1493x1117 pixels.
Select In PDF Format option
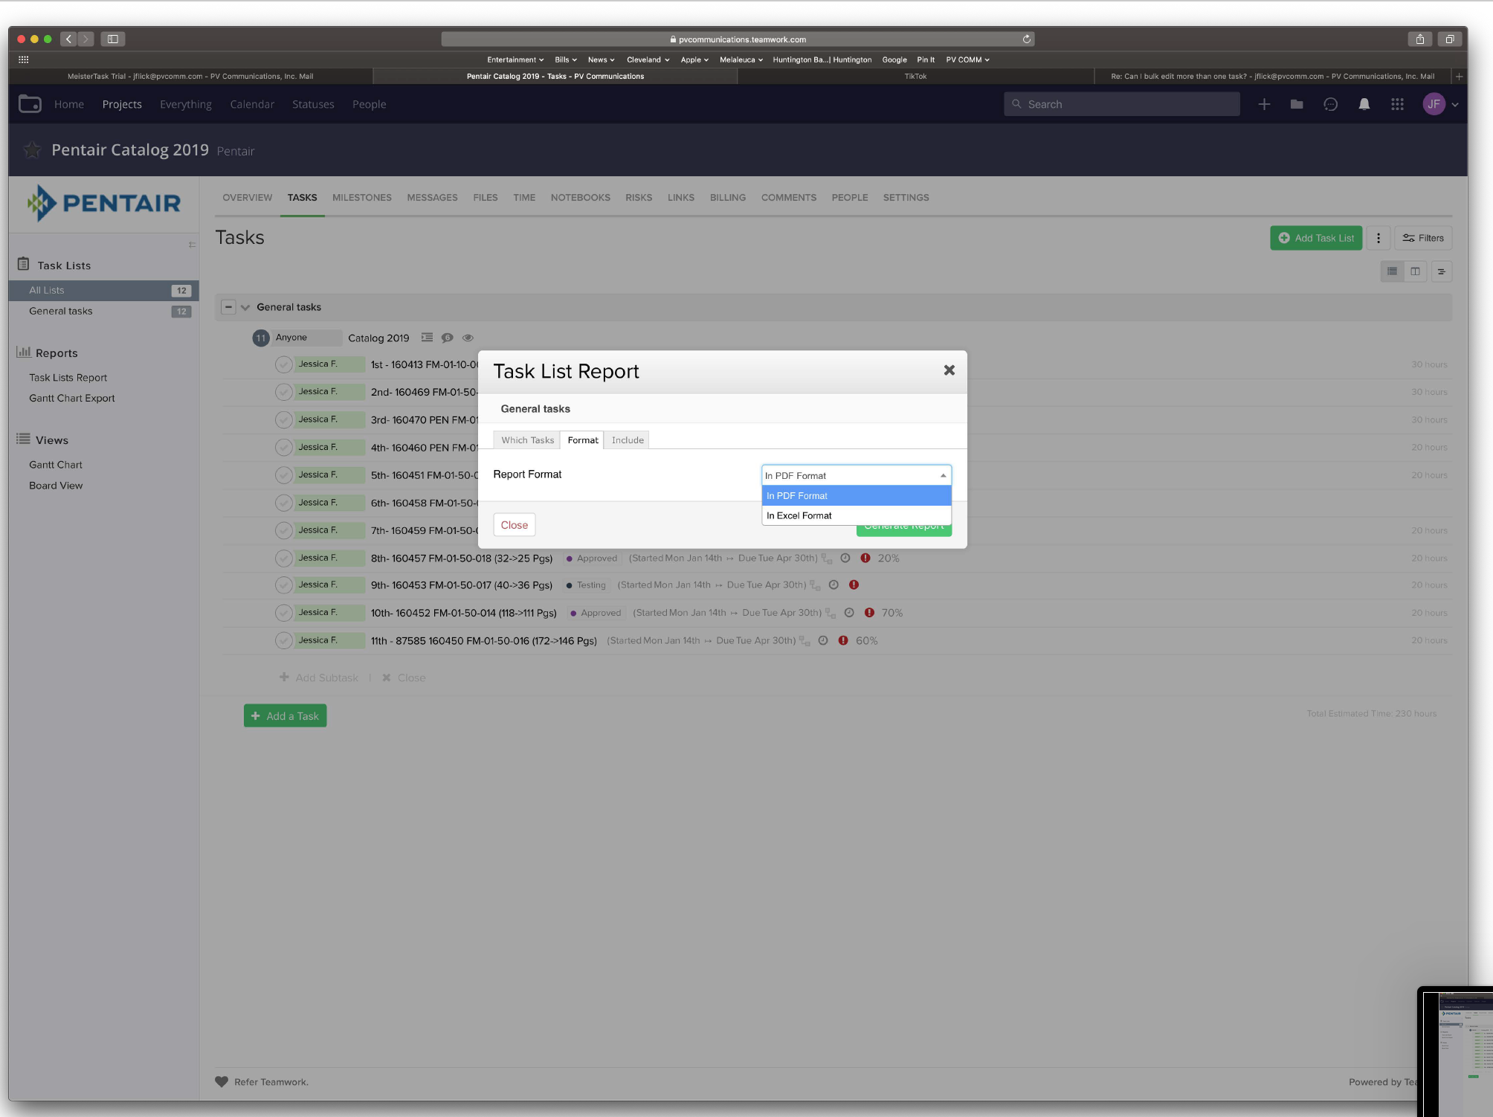click(x=856, y=495)
